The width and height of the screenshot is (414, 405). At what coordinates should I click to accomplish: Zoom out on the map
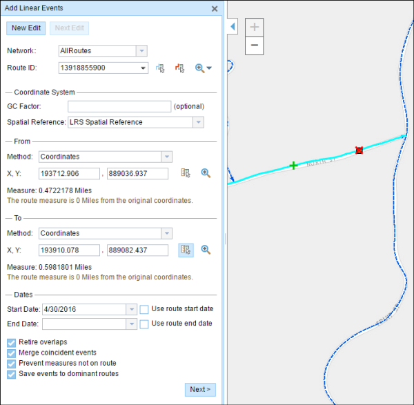click(255, 45)
